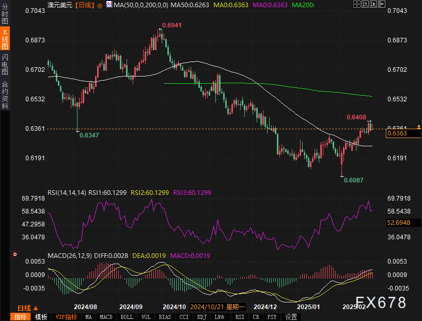Screen dimensions: 422x321
Task: Select the K线图 sidebar tab
Action: coord(5,39)
